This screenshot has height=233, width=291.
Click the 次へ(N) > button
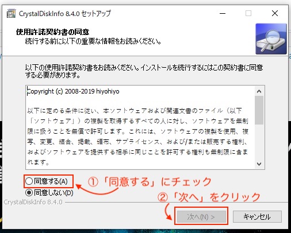coord(201,217)
